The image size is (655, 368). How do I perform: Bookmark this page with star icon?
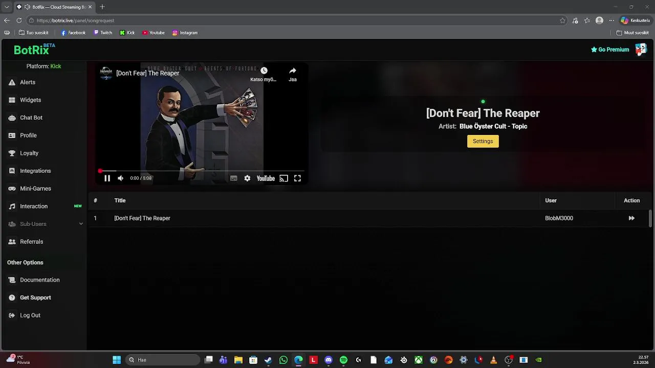click(x=562, y=20)
